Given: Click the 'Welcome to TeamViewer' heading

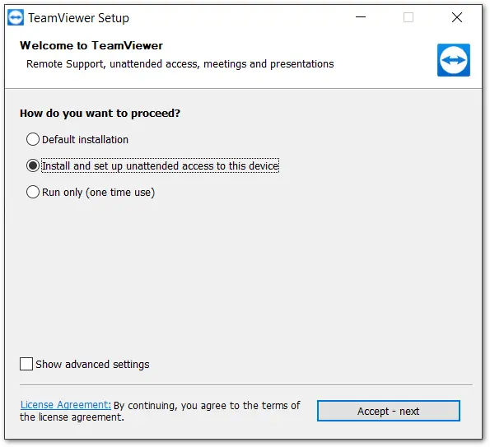Looking at the screenshot, I should coord(91,45).
